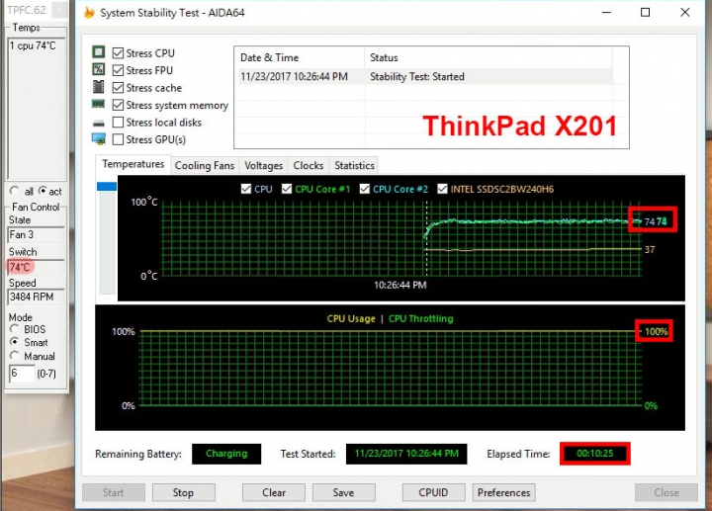This screenshot has height=511, width=712.
Task: Click the Elapsed Time value 00:10:25
Action: coord(595,454)
